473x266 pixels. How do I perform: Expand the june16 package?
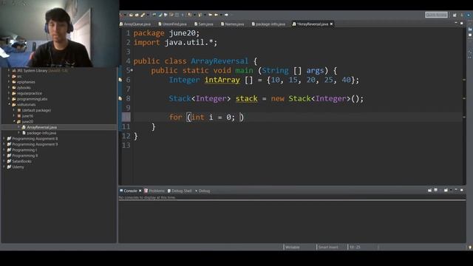pyautogui.click(x=14, y=116)
